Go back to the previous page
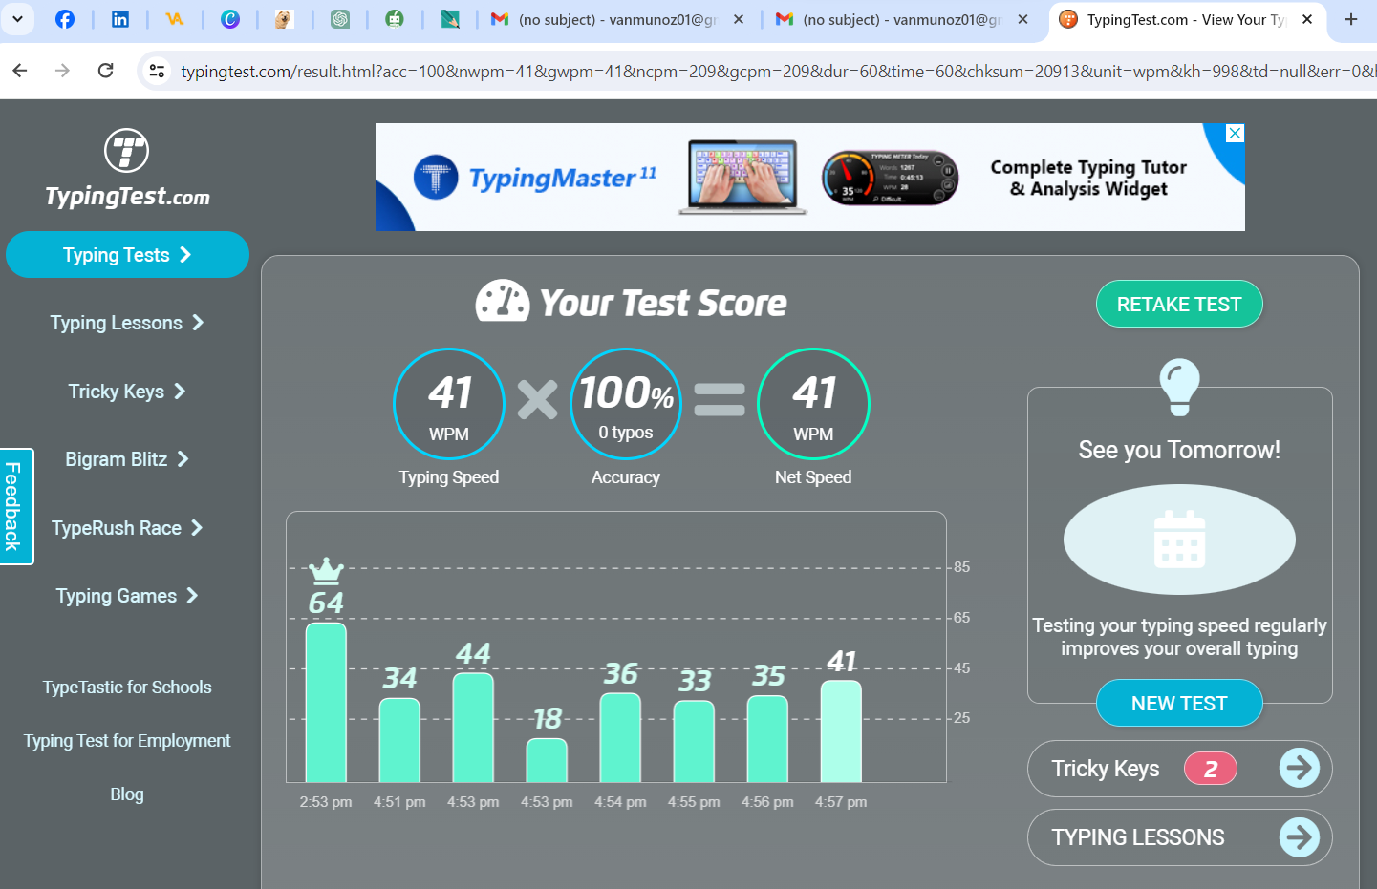 click(x=20, y=71)
